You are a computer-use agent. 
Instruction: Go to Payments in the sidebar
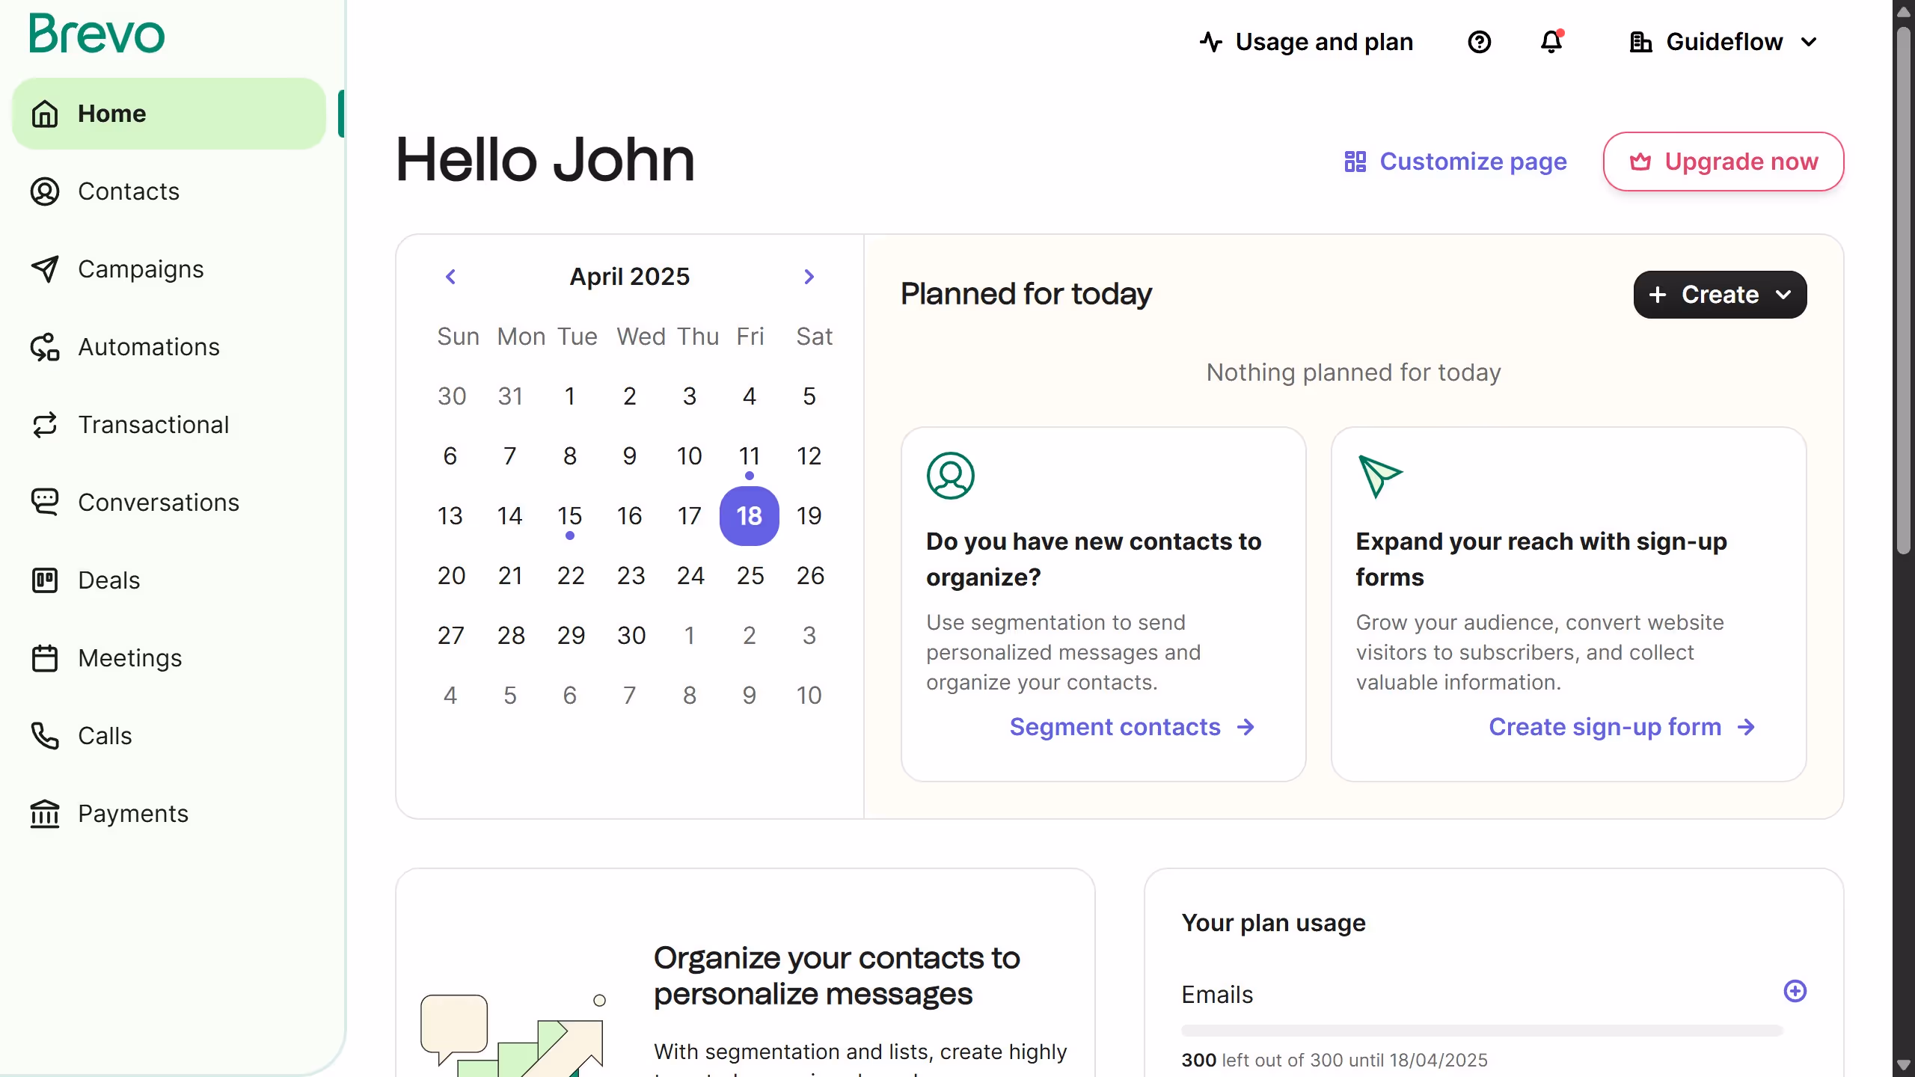pyautogui.click(x=133, y=814)
